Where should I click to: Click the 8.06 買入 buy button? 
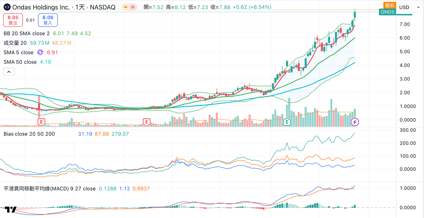click(48, 20)
